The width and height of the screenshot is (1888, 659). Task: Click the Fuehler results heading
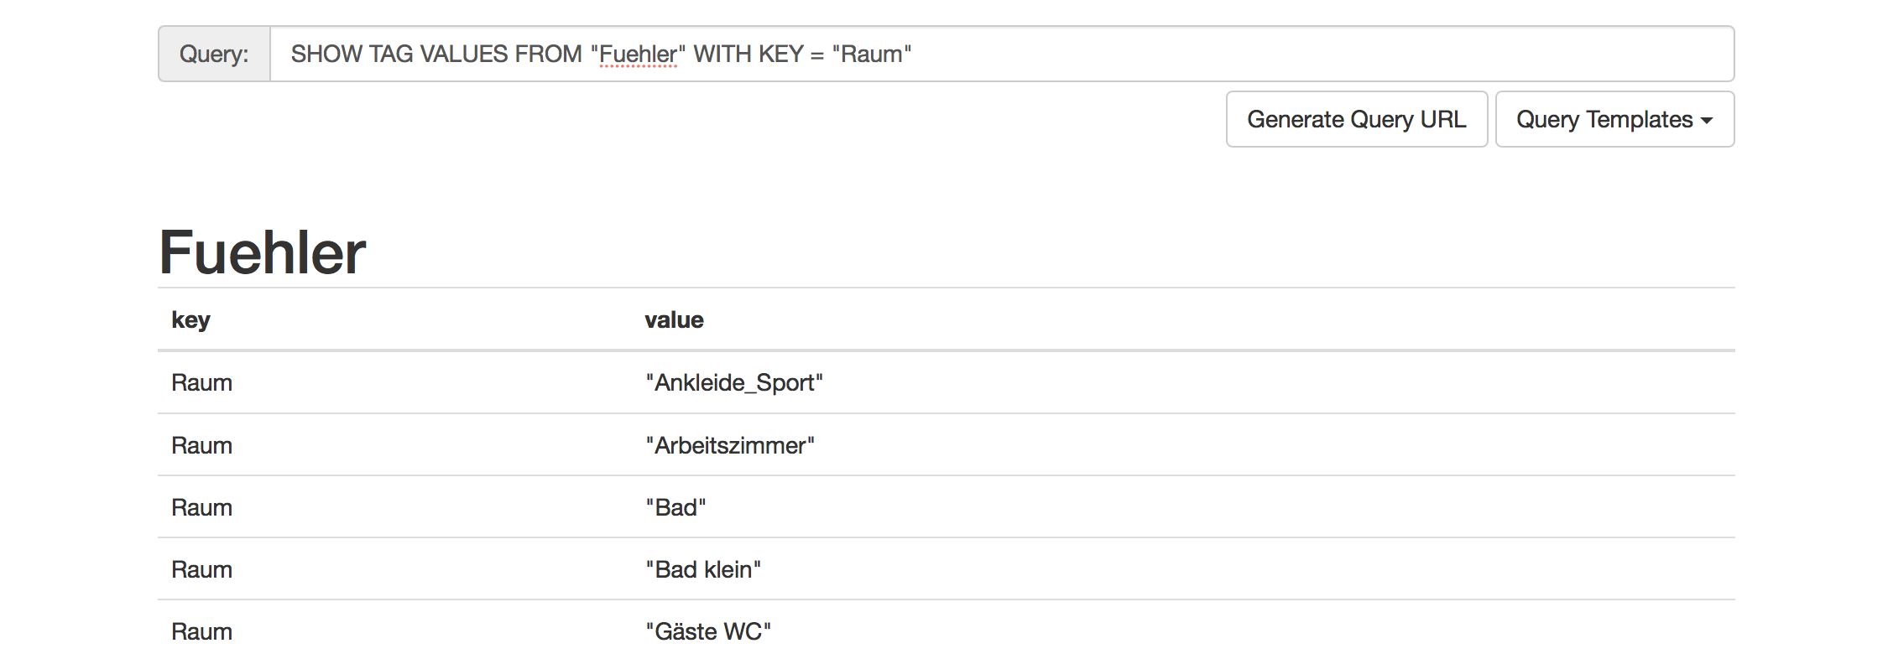[x=263, y=252]
